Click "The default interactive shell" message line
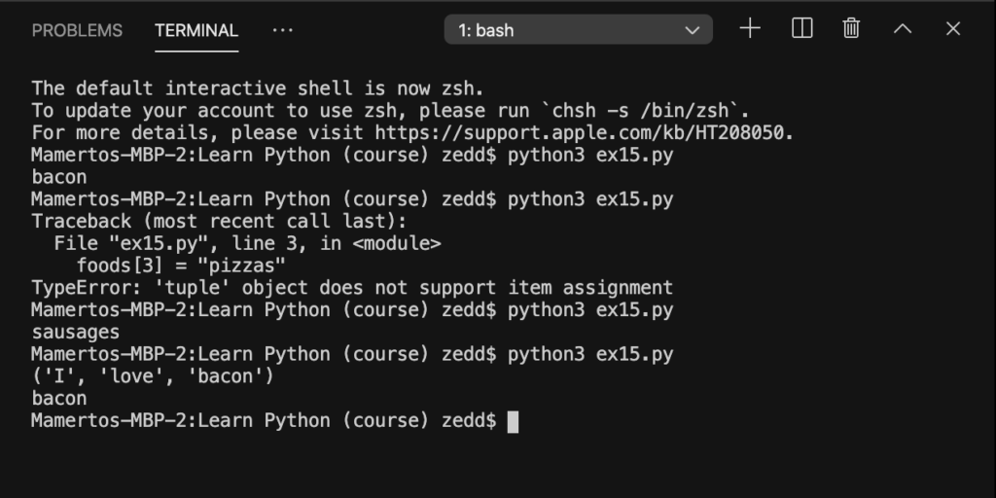This screenshot has height=498, width=996. coord(258,89)
